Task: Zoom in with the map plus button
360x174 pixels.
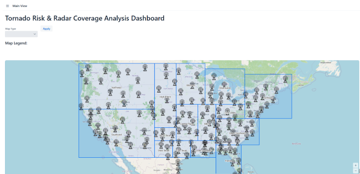Action: pos(355,165)
